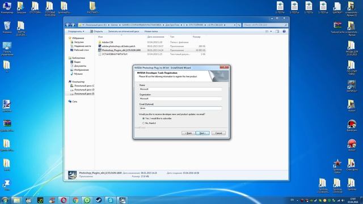Open Музыка library in sidebar

(x=78, y=74)
